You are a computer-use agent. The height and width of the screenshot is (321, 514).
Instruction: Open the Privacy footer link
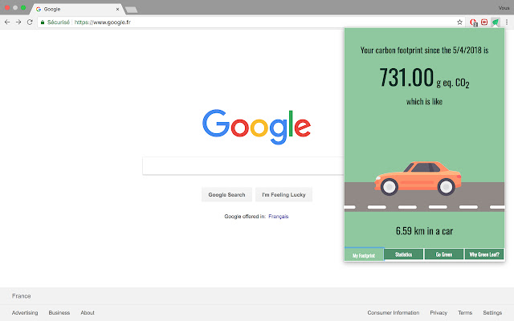439,312
